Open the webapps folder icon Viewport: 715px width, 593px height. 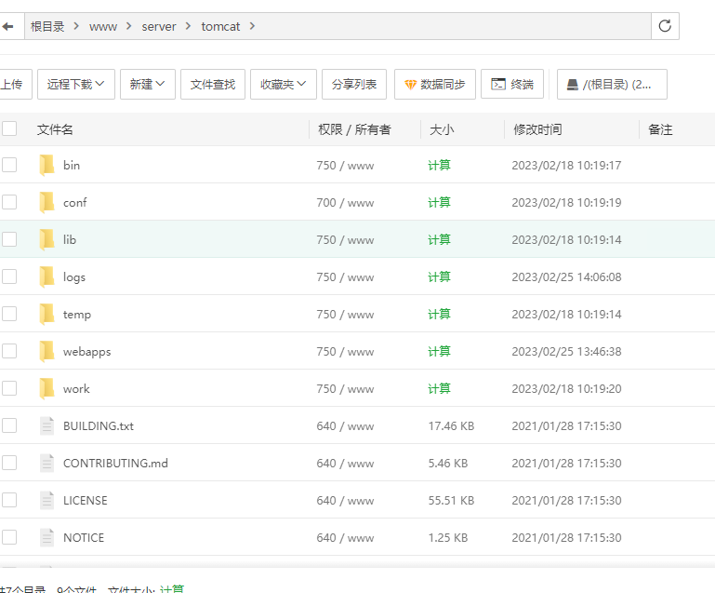47,352
